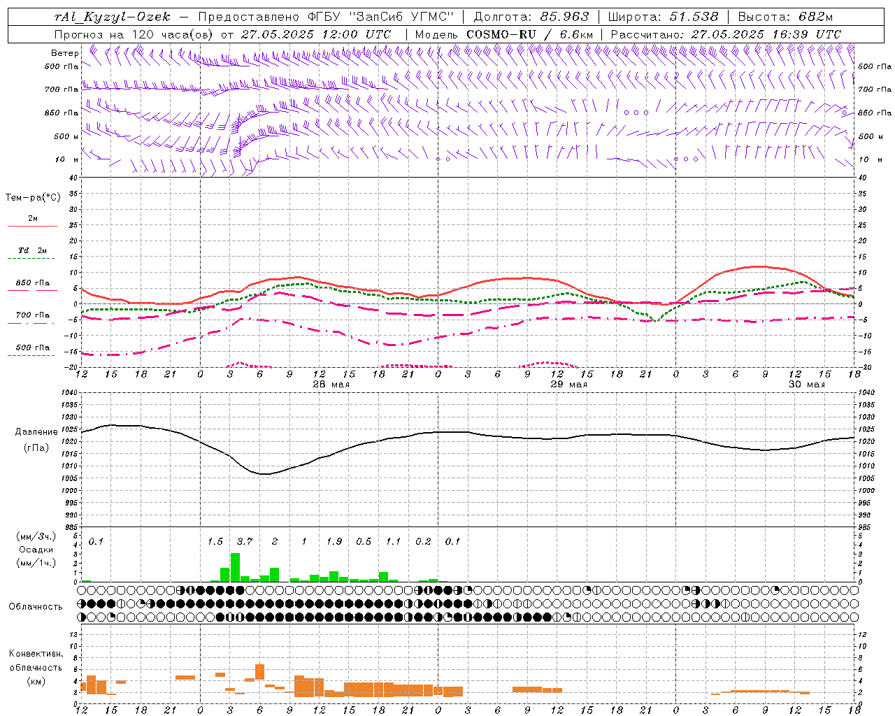This screenshot has height=716, width=895.
Task: Click the Давление pressure panel label
Action: 36,432
